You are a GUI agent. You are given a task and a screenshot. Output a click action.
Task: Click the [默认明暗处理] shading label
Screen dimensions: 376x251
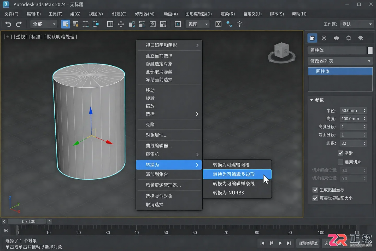tap(61, 37)
